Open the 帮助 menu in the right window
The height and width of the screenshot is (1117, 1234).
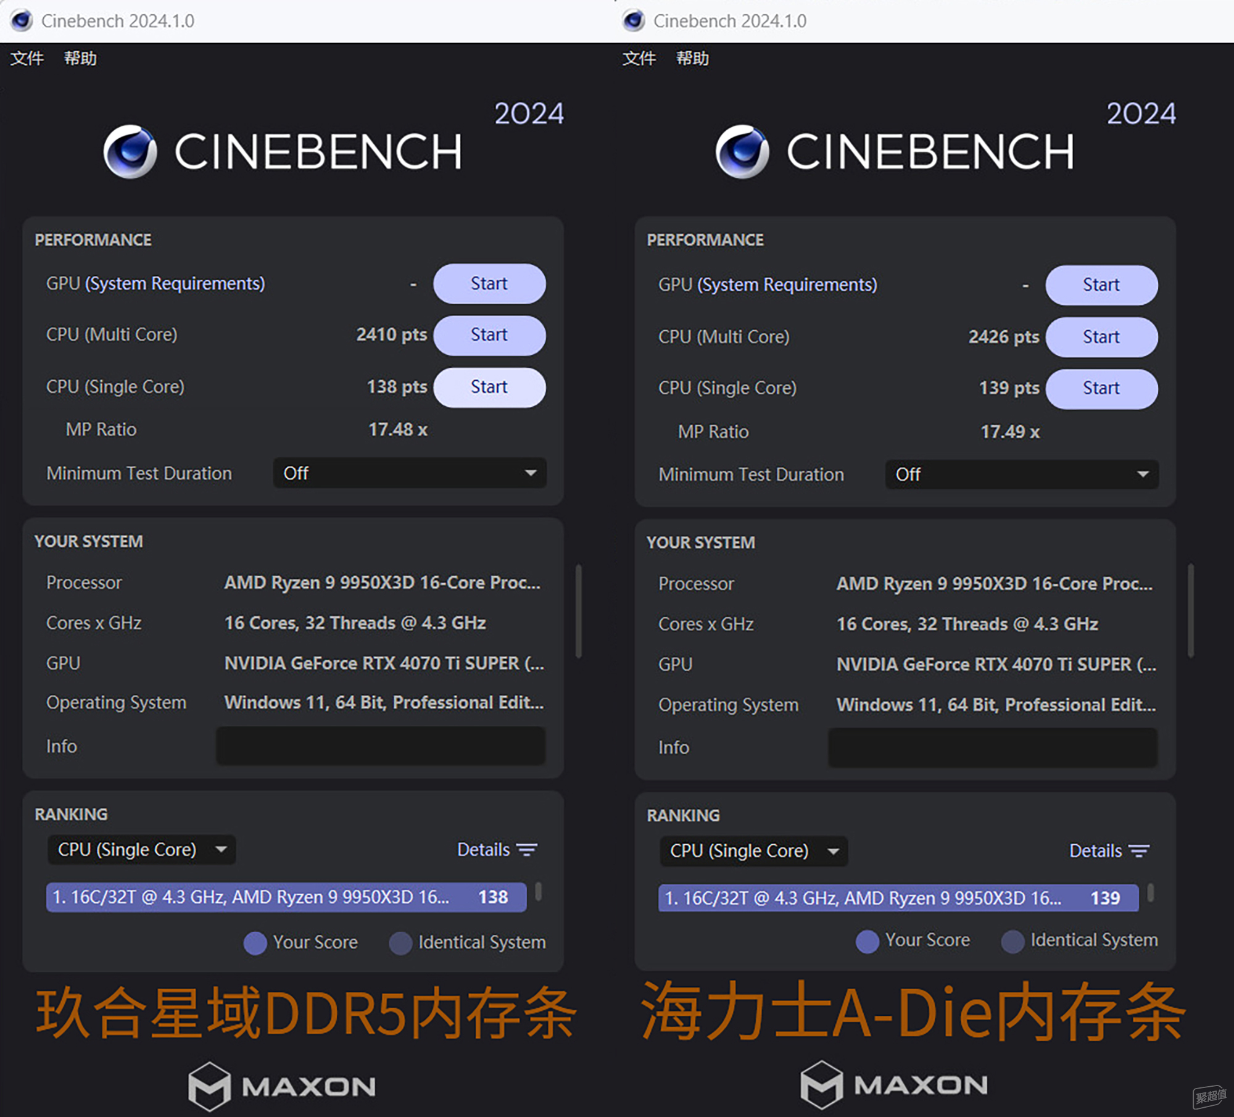point(692,59)
